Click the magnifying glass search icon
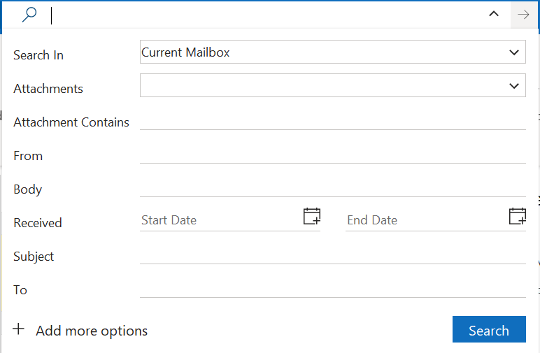 click(29, 15)
